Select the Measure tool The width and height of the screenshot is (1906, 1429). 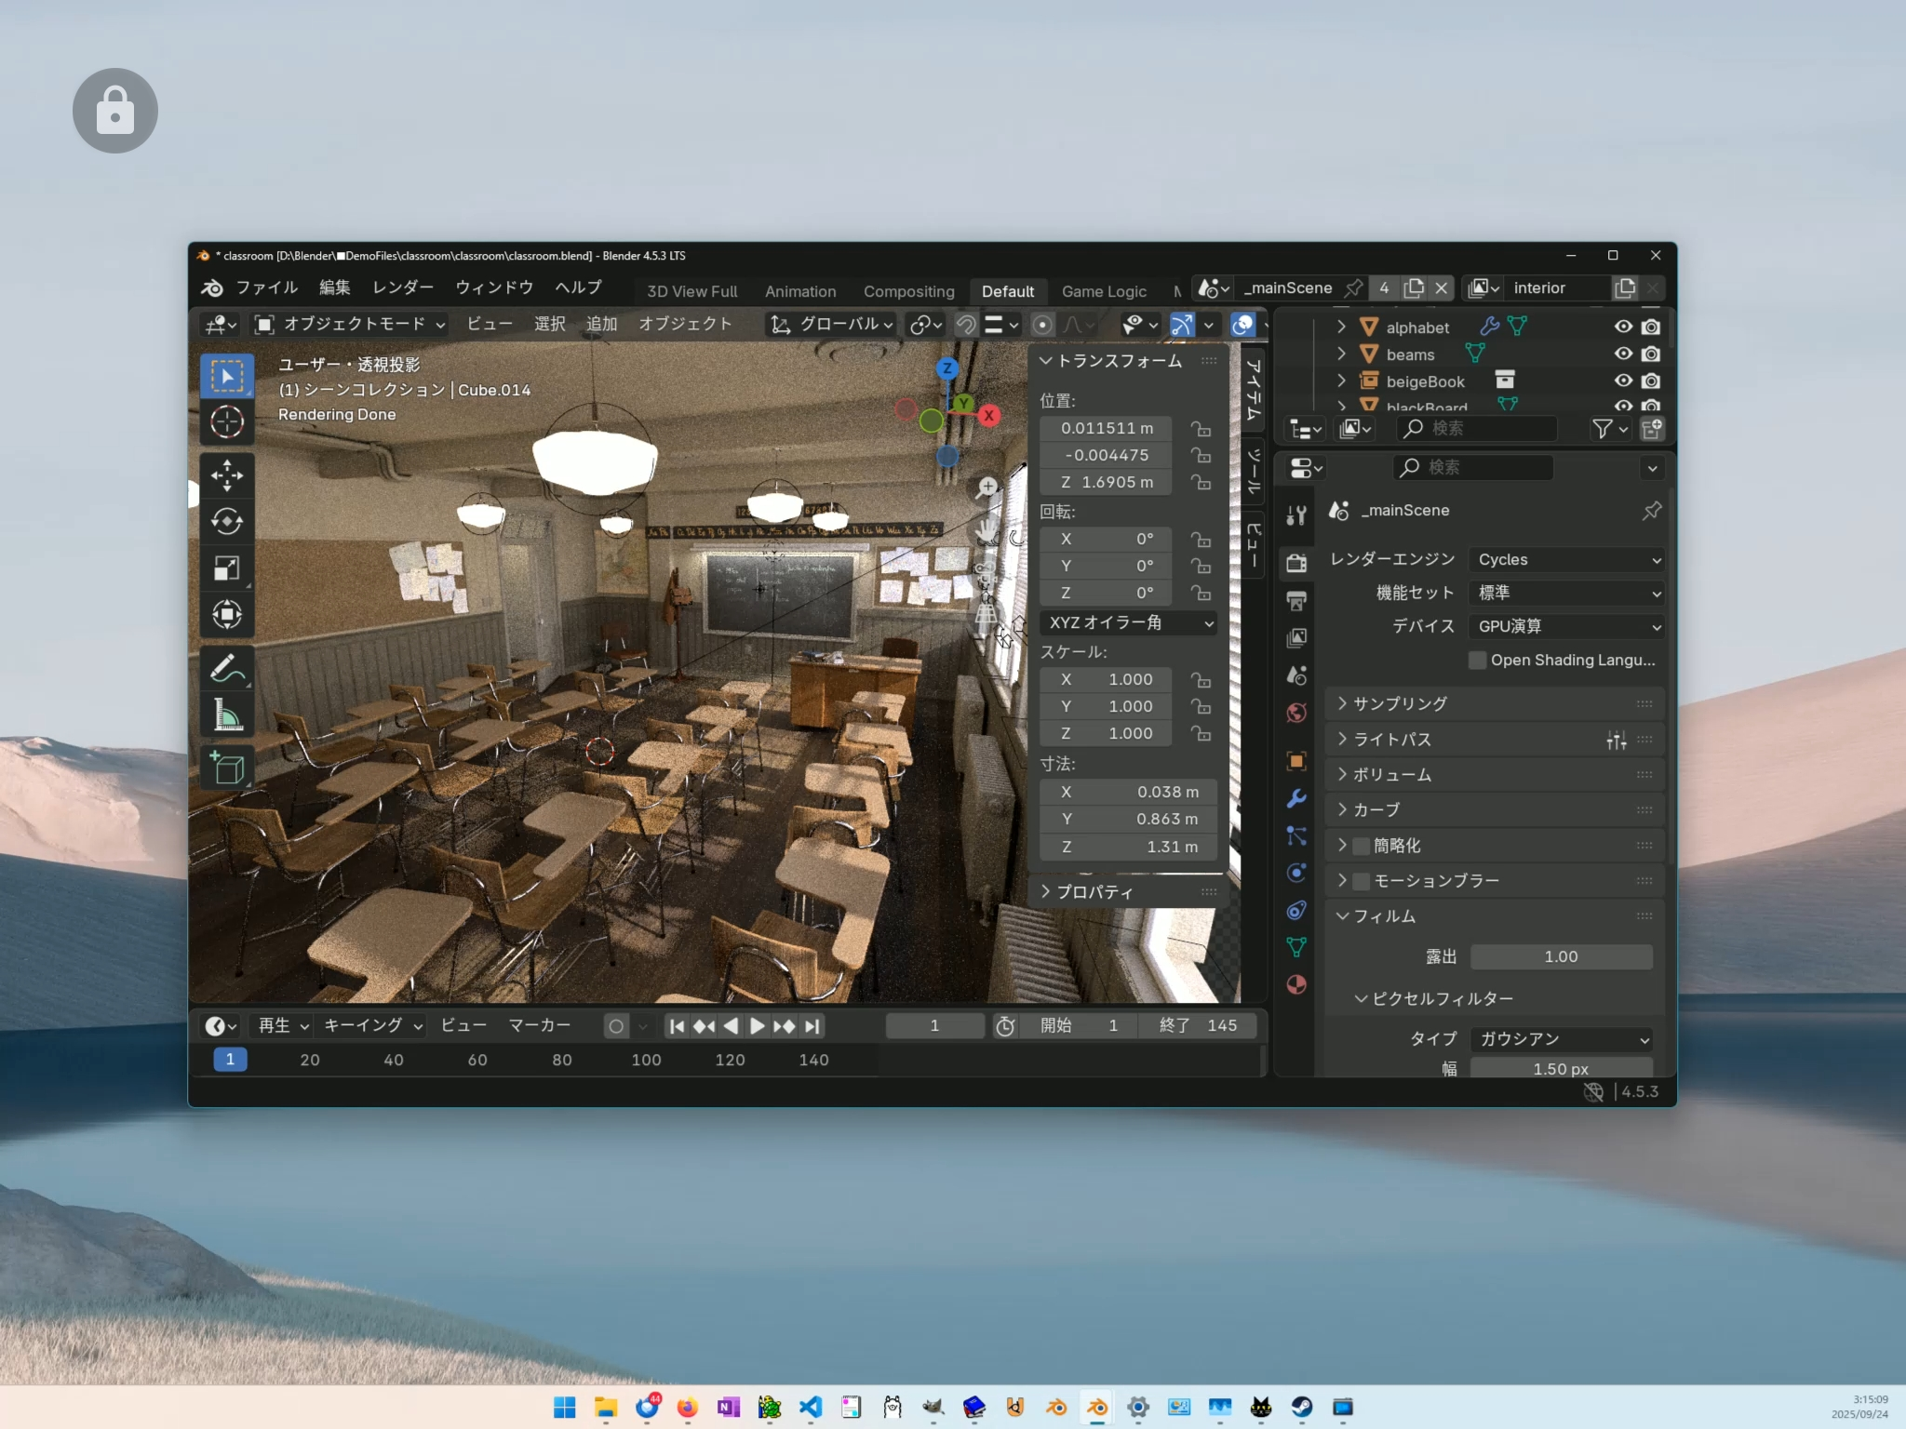(x=226, y=714)
